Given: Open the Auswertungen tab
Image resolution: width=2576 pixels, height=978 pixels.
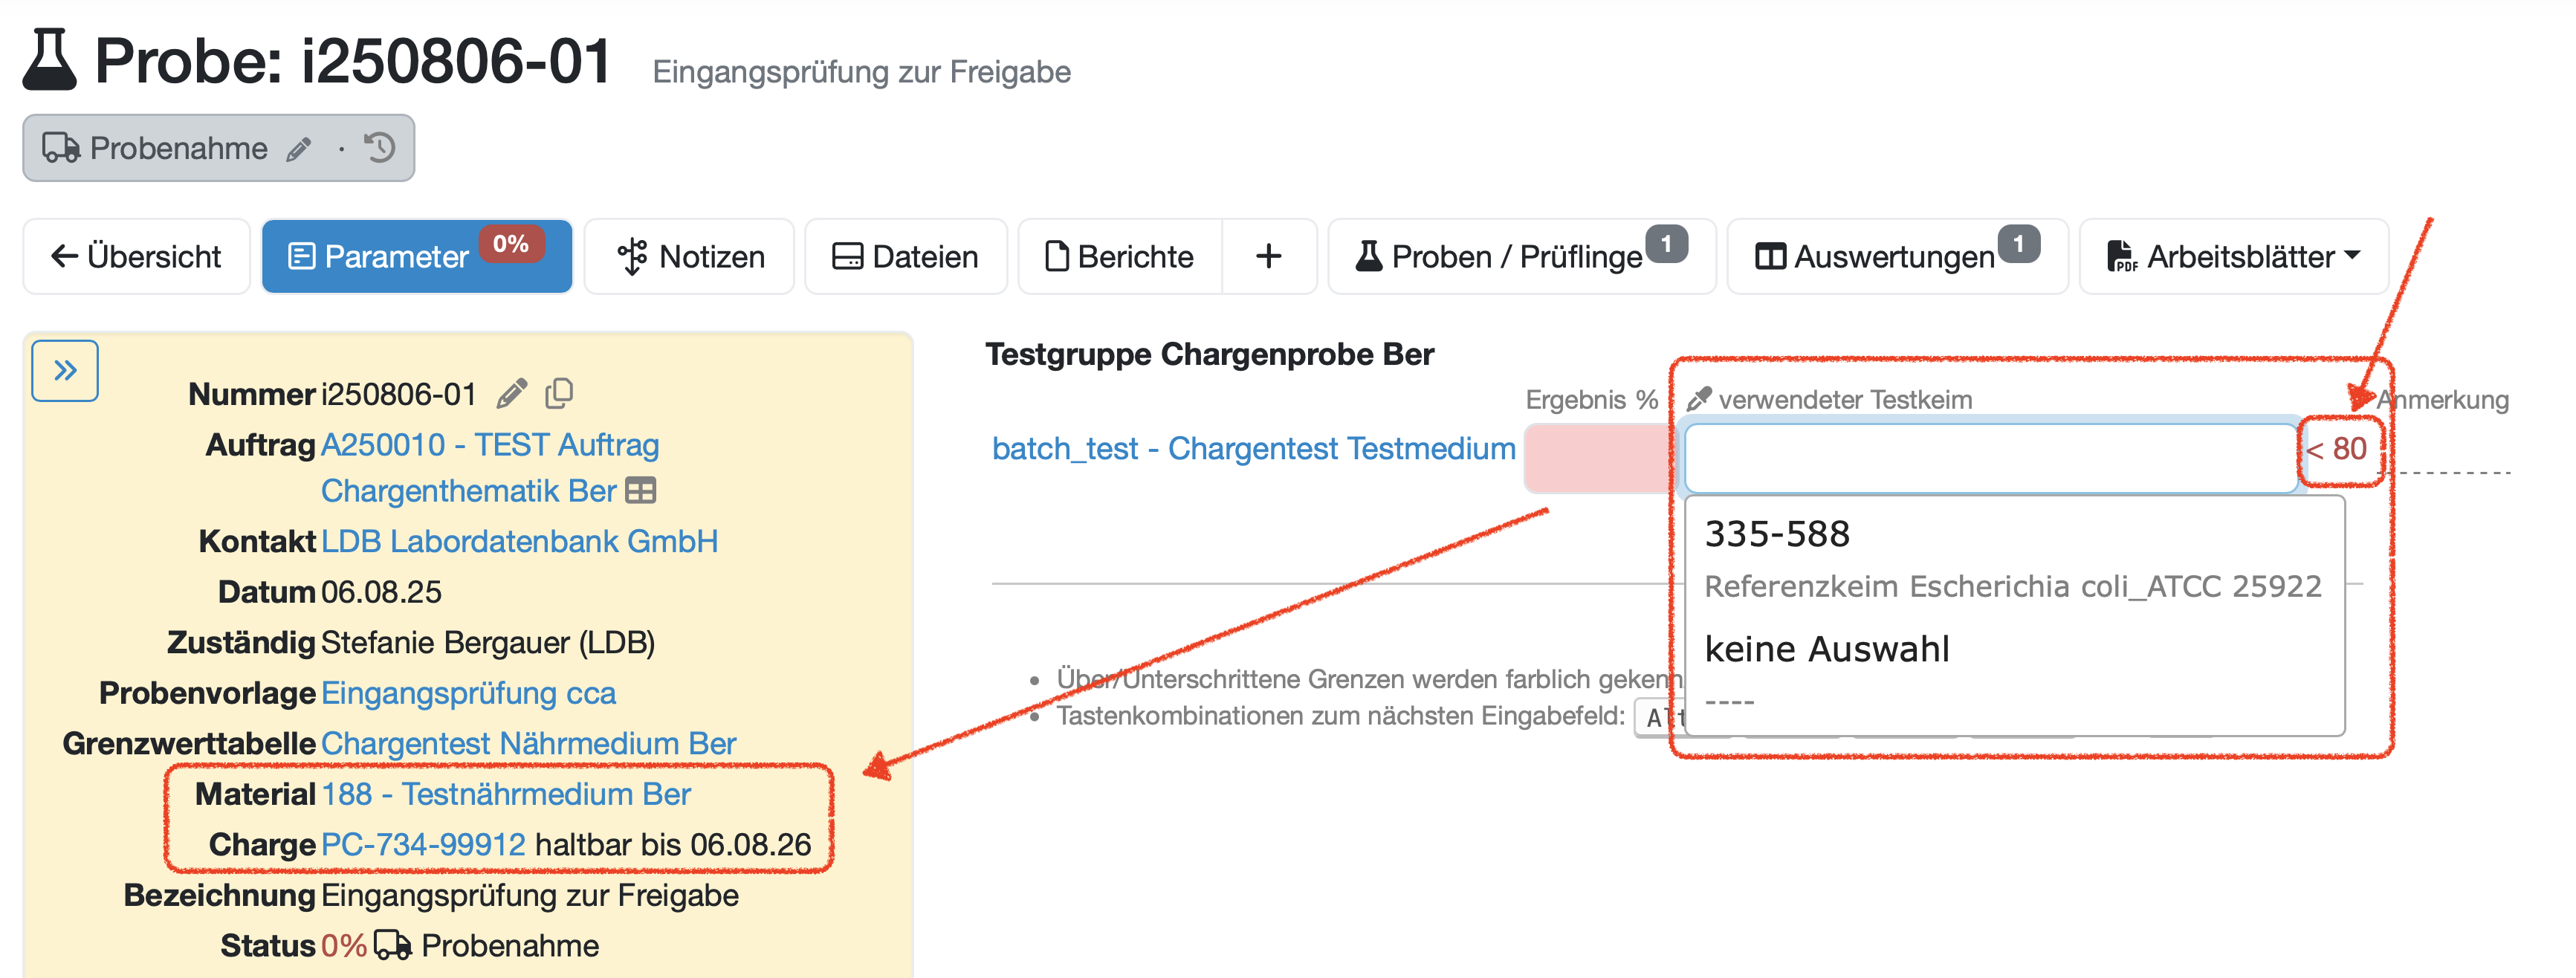Looking at the screenshot, I should [x=1895, y=257].
